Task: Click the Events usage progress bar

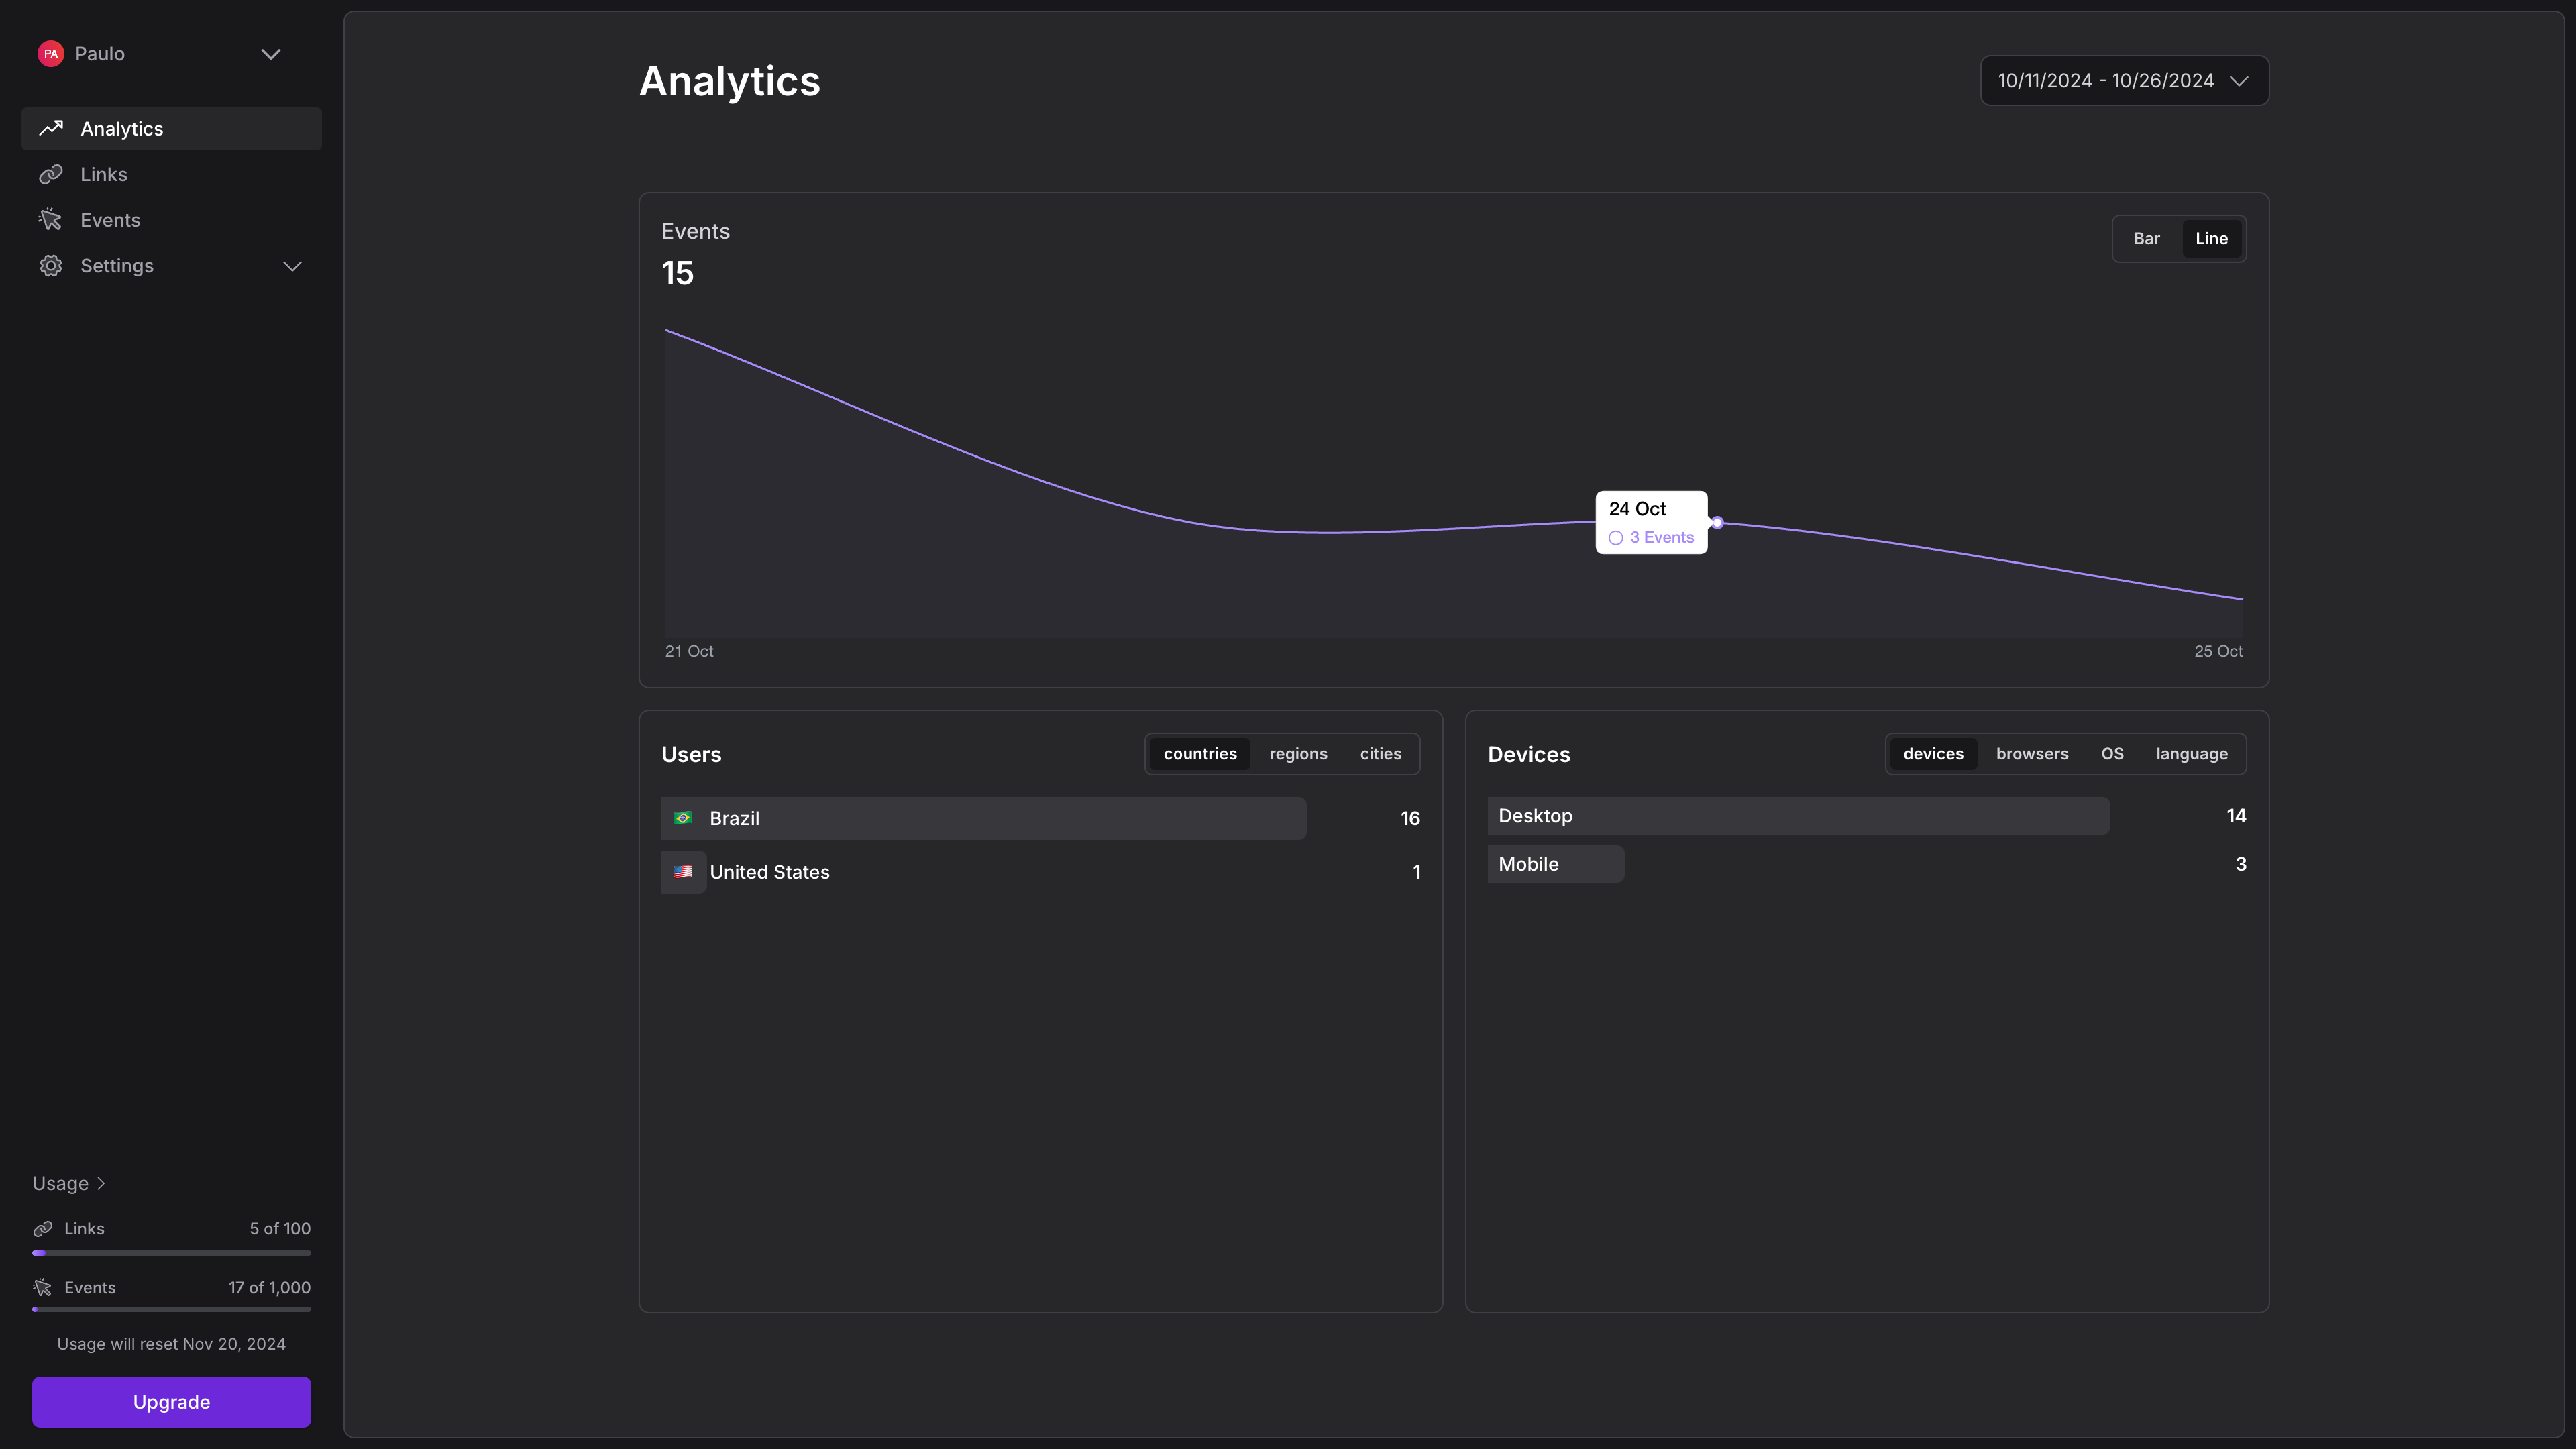Action: (x=171, y=1310)
